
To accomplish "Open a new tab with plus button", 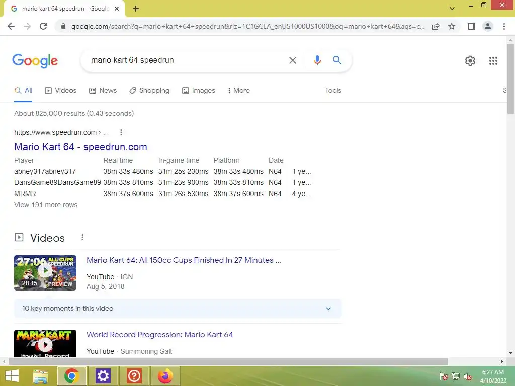I will tap(136, 9).
